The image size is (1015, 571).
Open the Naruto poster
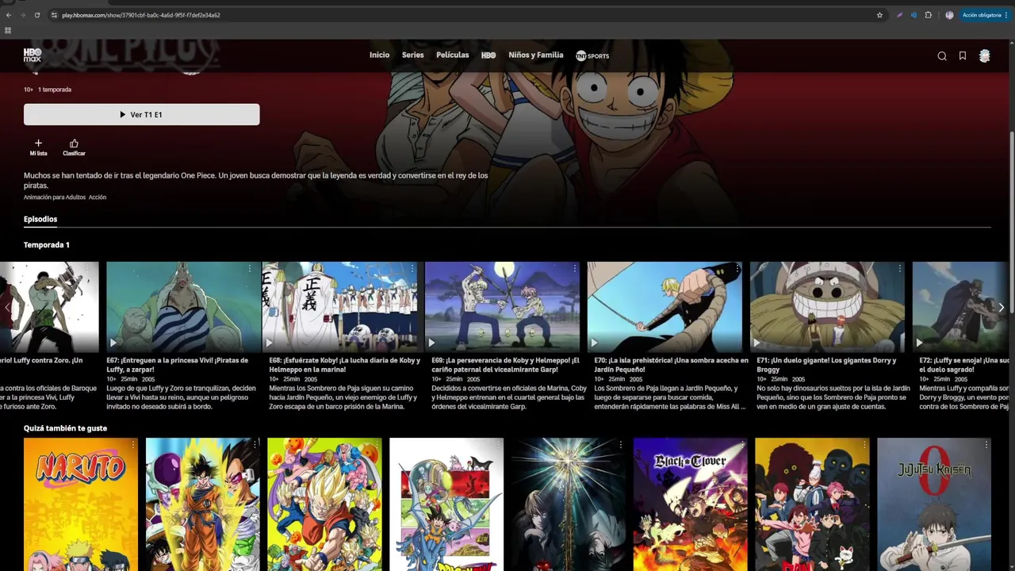pyautogui.click(x=81, y=504)
